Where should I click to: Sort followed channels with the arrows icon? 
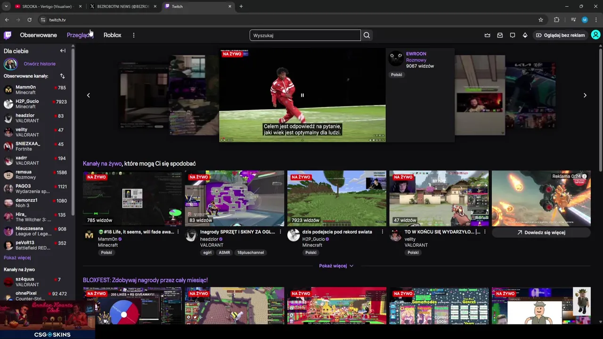[x=62, y=76]
